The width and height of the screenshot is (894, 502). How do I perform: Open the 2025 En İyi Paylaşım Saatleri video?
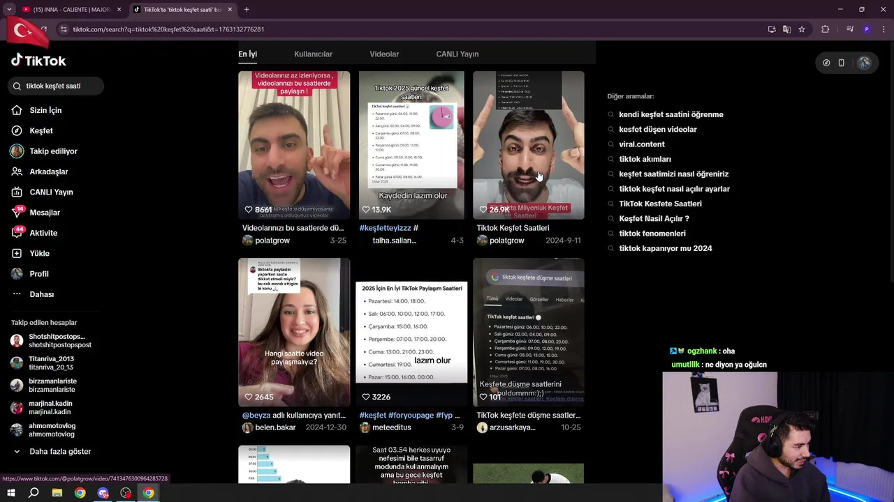coord(411,333)
